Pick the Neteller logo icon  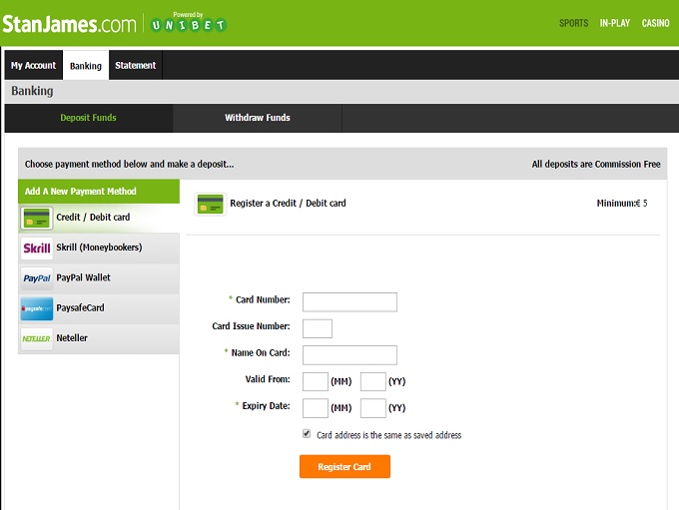pyautogui.click(x=37, y=338)
